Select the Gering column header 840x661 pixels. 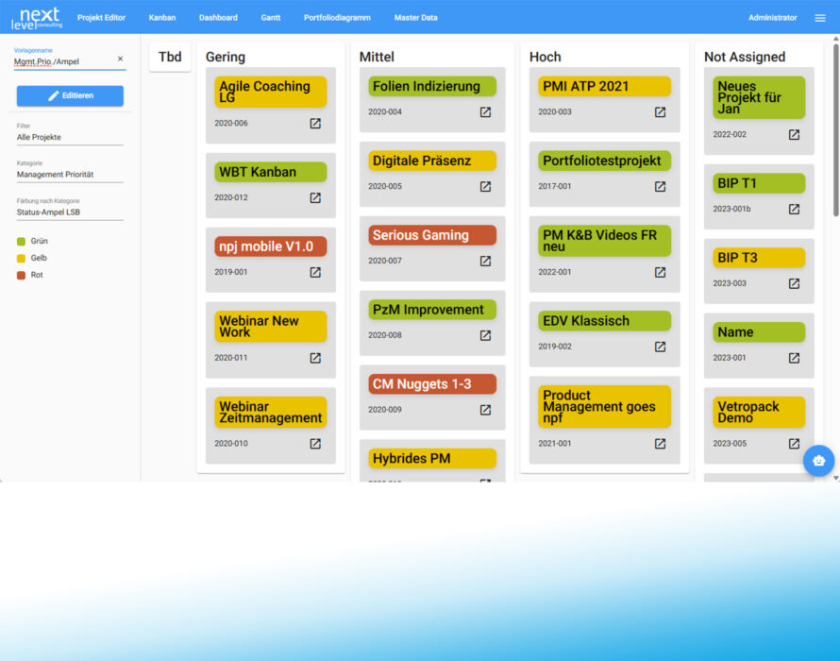pyautogui.click(x=225, y=57)
